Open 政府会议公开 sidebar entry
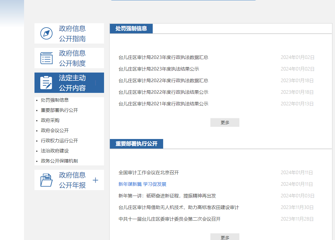The height and width of the screenshot is (240, 335). click(55, 131)
